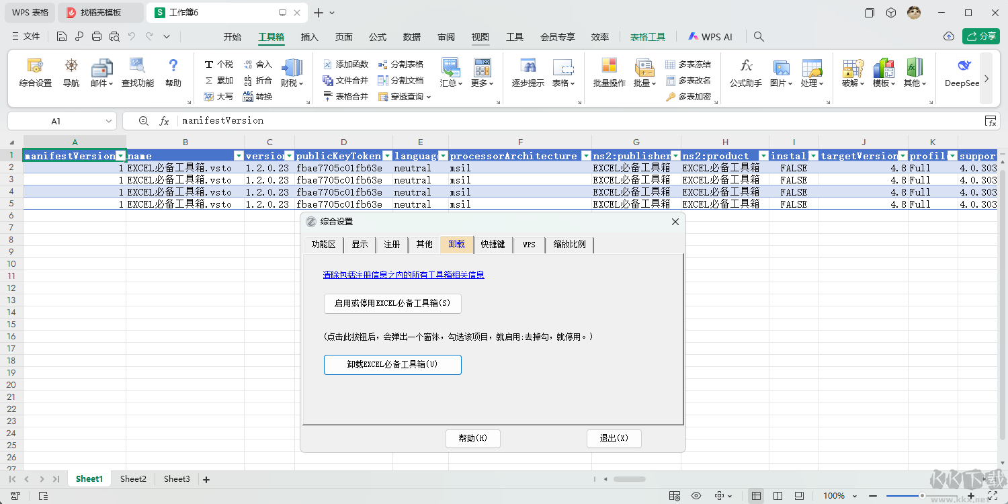1008x504 pixels.
Task: Open the 图片 picture tool
Action: pyautogui.click(x=781, y=73)
